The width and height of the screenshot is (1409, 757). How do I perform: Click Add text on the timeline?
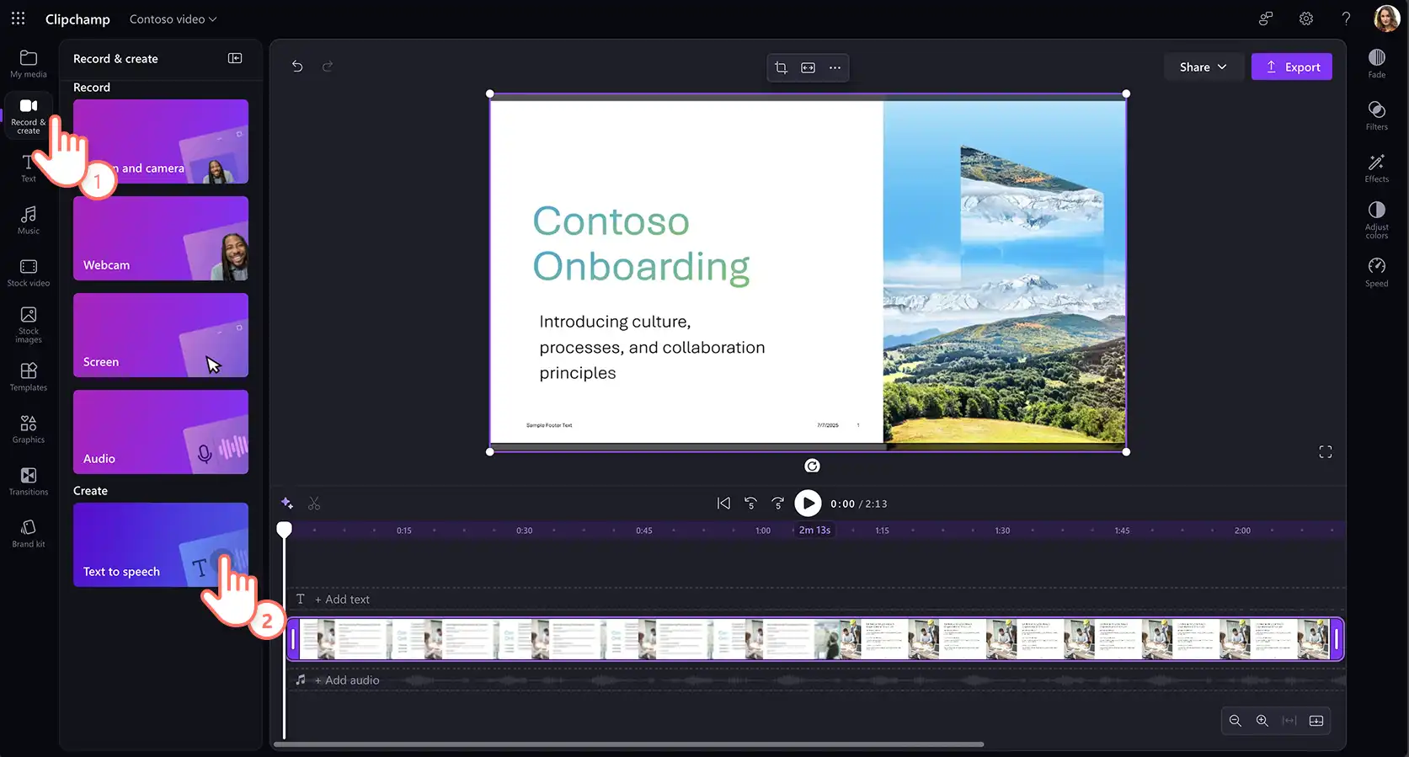(342, 600)
